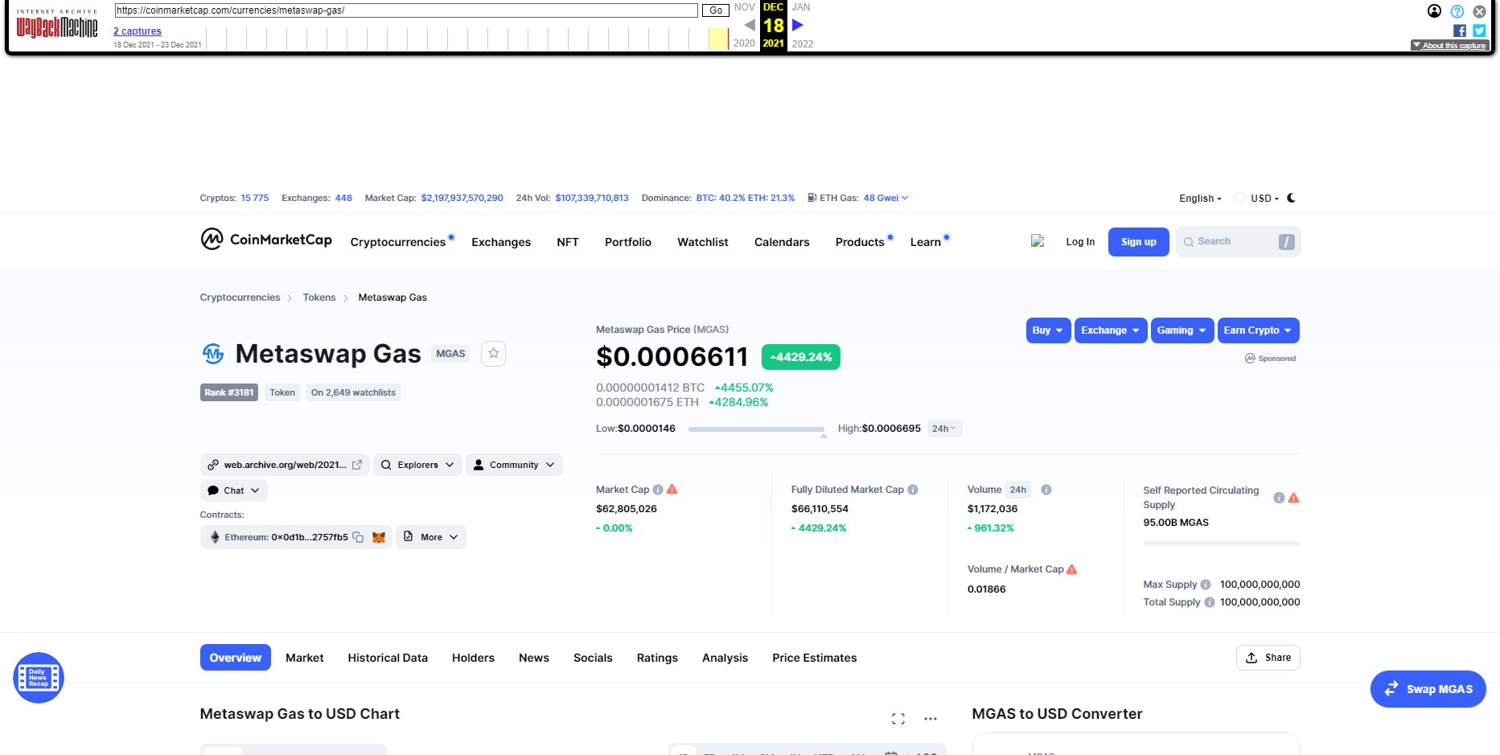Click the Wayback Machine logo
This screenshot has height=755, width=1500.
(x=57, y=25)
